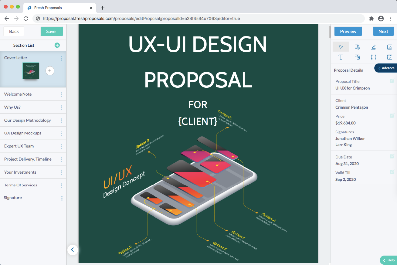Open the Welcome Note section
Image resolution: width=397 pixels, height=265 pixels.
[x=18, y=94]
